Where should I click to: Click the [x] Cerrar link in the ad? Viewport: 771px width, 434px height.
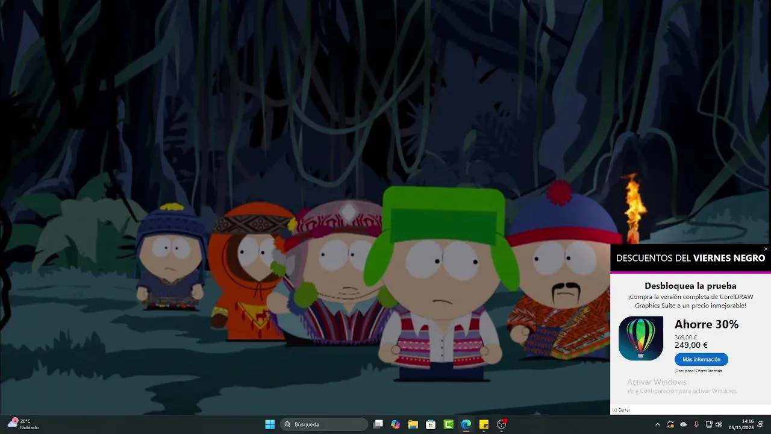click(621, 410)
